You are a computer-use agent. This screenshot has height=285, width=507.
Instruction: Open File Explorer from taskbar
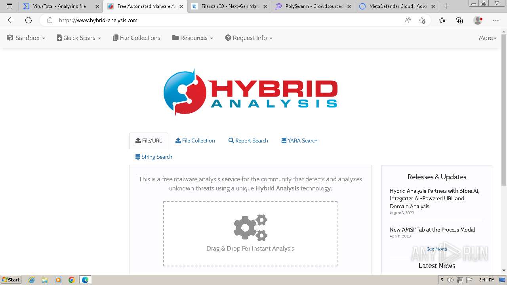[x=45, y=280]
